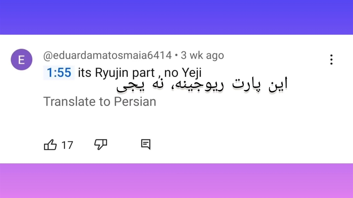This screenshot has width=353, height=198.
Task: Click the word 'its' after the timestamp
Action: [85, 73]
